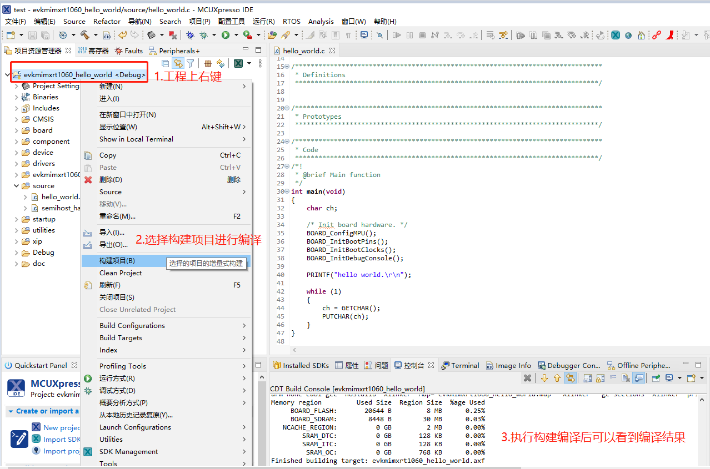Click the home icon in toolbar
This screenshot has width=710, height=469.
coord(641,35)
